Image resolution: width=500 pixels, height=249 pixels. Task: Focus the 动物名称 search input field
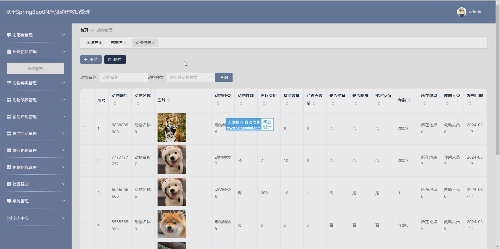(123, 77)
